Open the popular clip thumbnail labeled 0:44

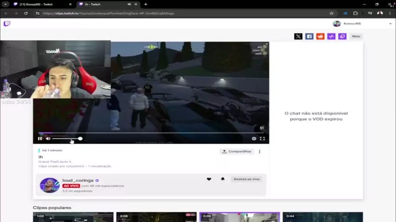tap(323, 216)
